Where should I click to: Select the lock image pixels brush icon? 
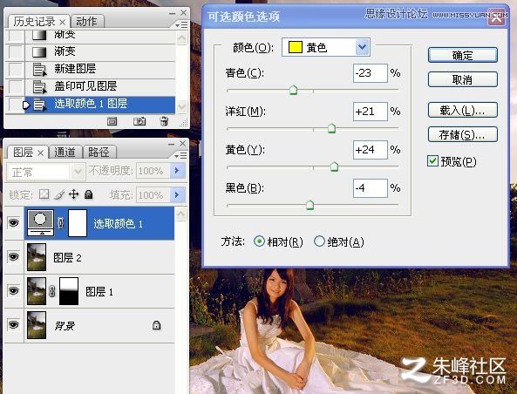pyautogui.click(x=59, y=194)
